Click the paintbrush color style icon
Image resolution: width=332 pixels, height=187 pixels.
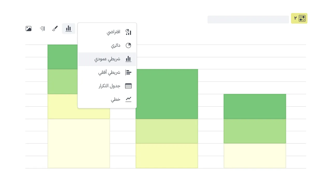click(x=55, y=29)
